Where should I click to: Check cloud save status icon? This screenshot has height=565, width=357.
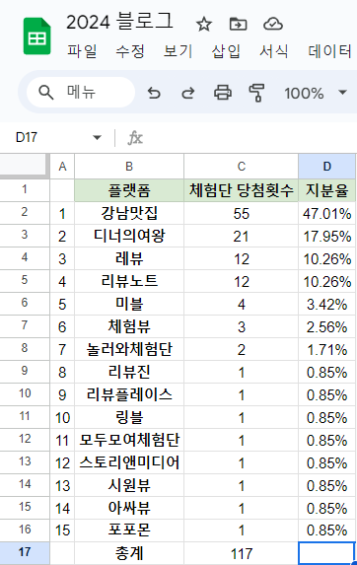pos(273,24)
